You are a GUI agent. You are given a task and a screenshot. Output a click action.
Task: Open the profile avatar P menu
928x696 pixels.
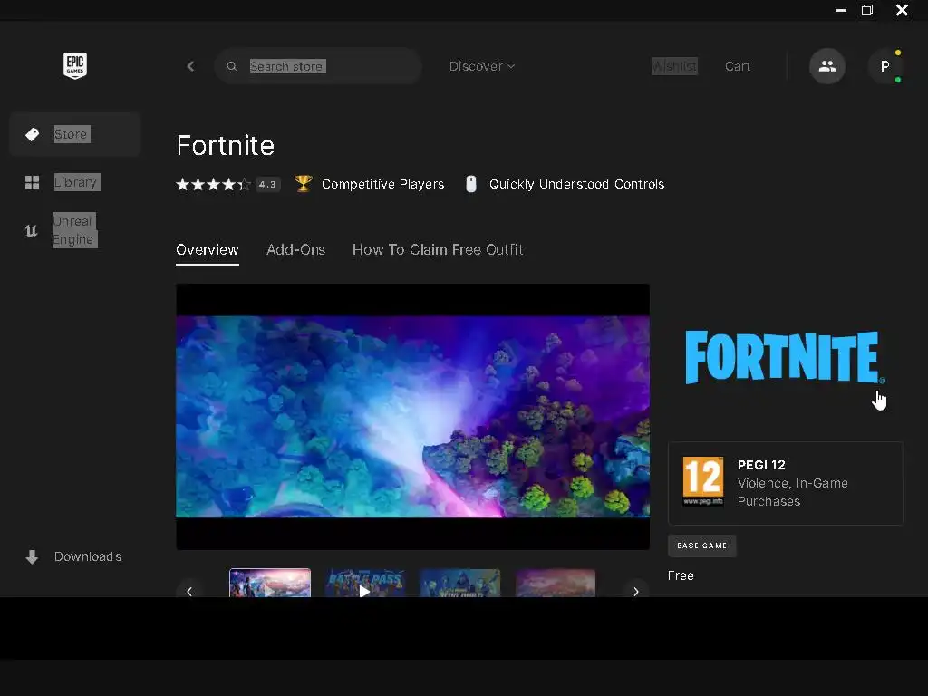pos(884,66)
